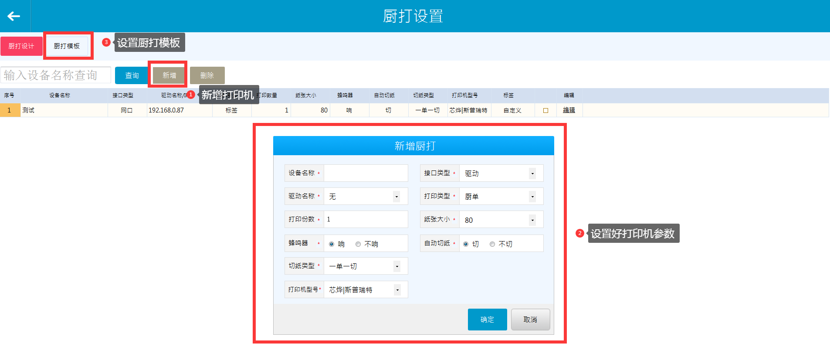This screenshot has width=830, height=347.
Task: Click the 查询 search button
Action: coord(132,75)
